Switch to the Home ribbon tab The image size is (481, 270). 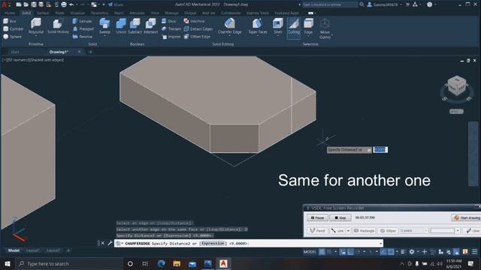point(10,13)
